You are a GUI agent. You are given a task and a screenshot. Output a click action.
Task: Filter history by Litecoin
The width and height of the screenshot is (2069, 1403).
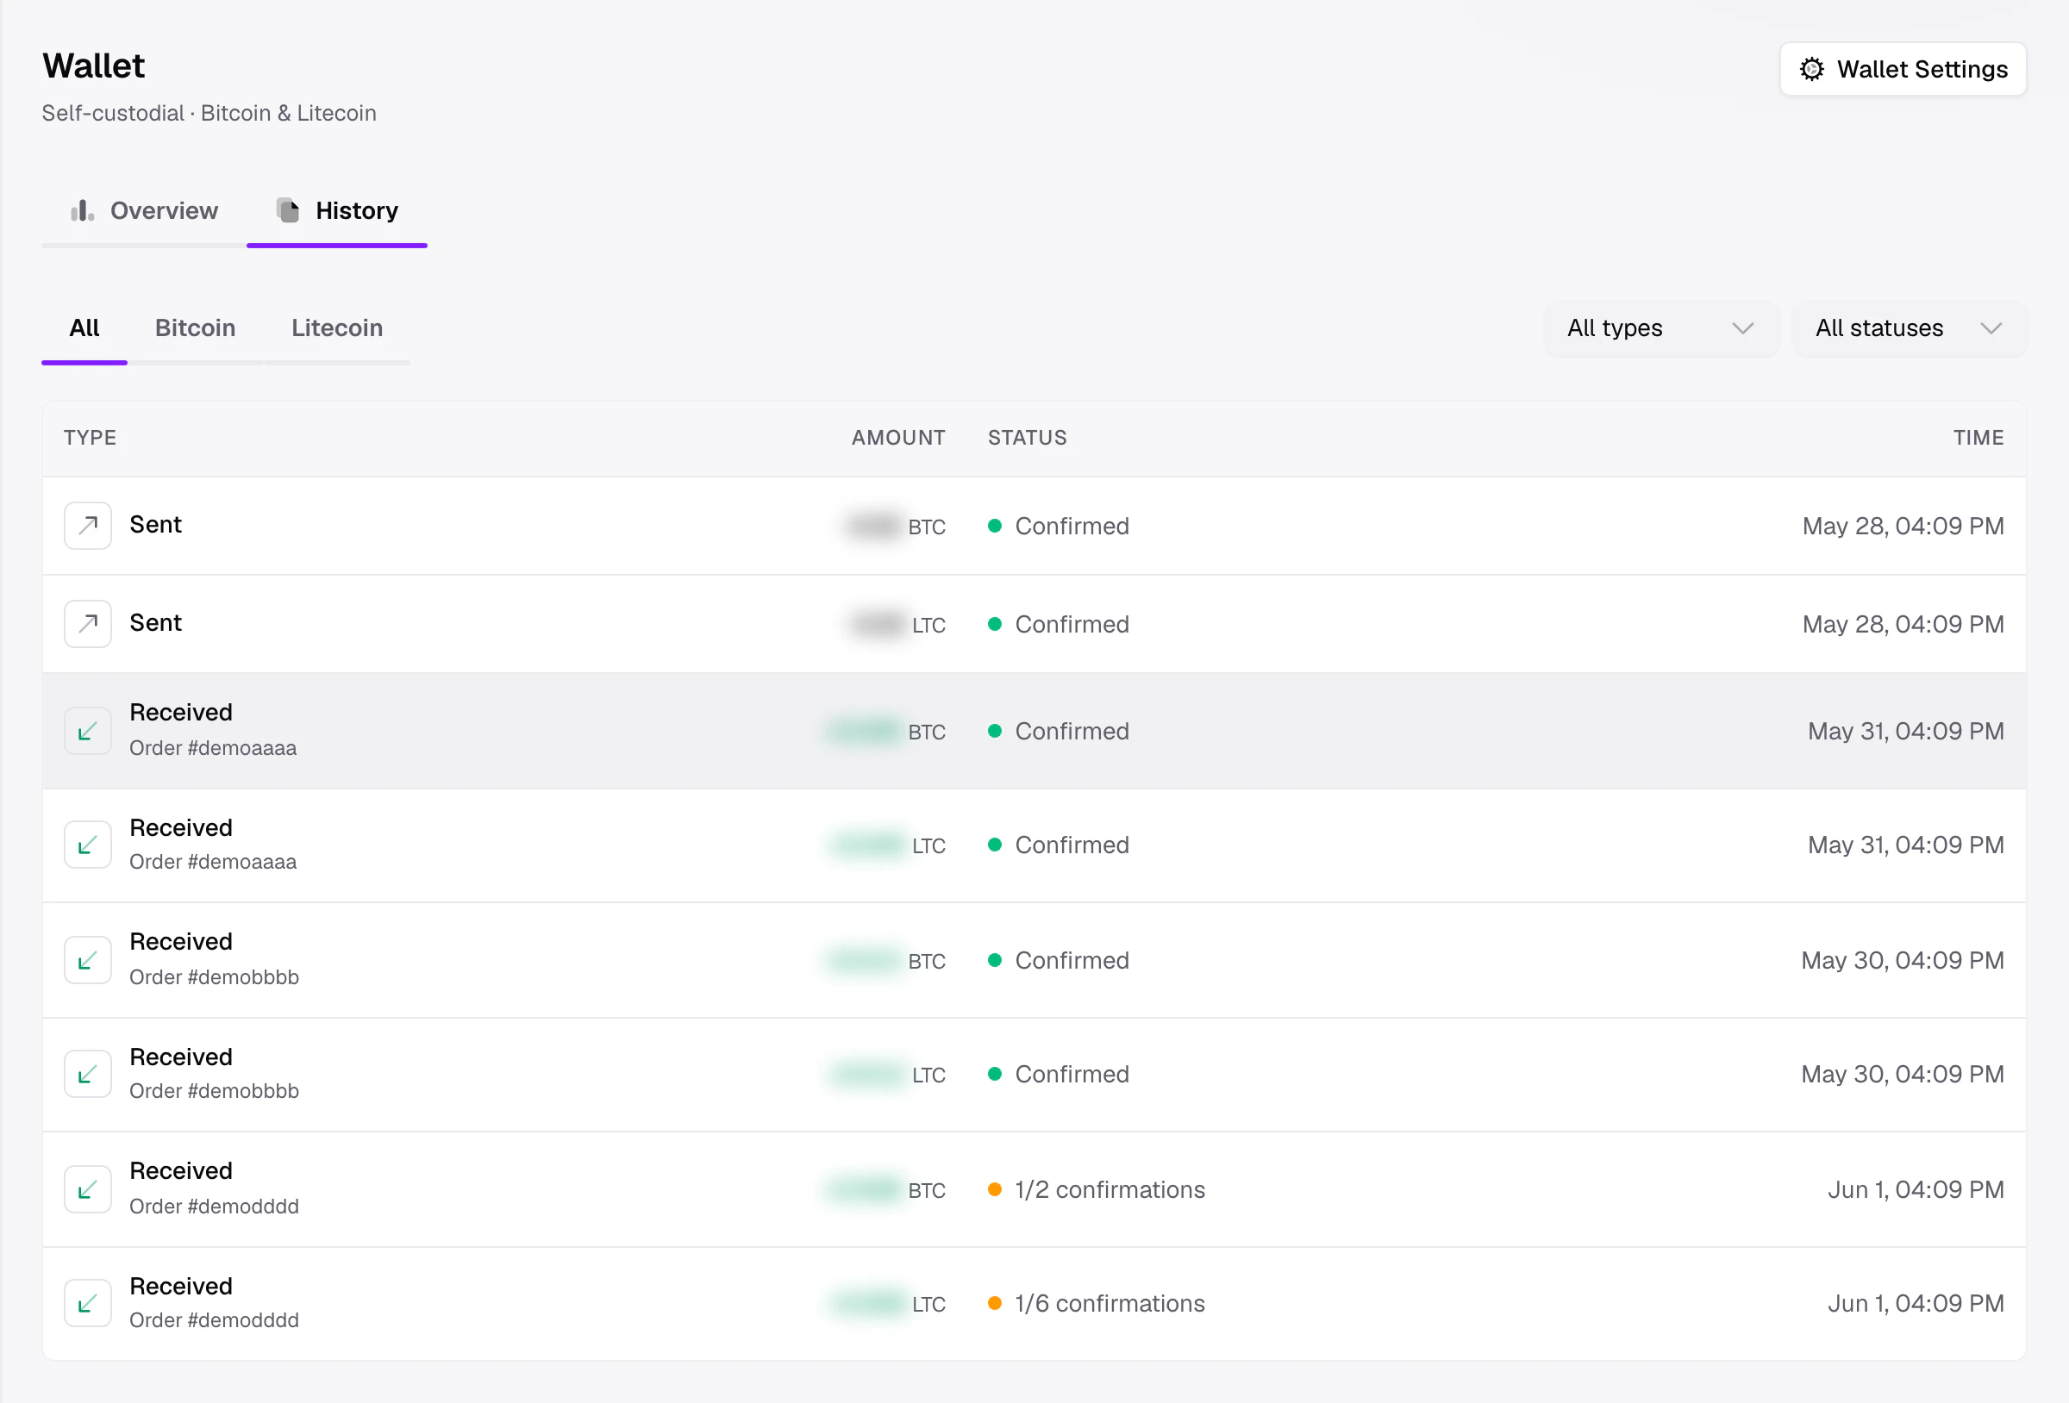(337, 328)
